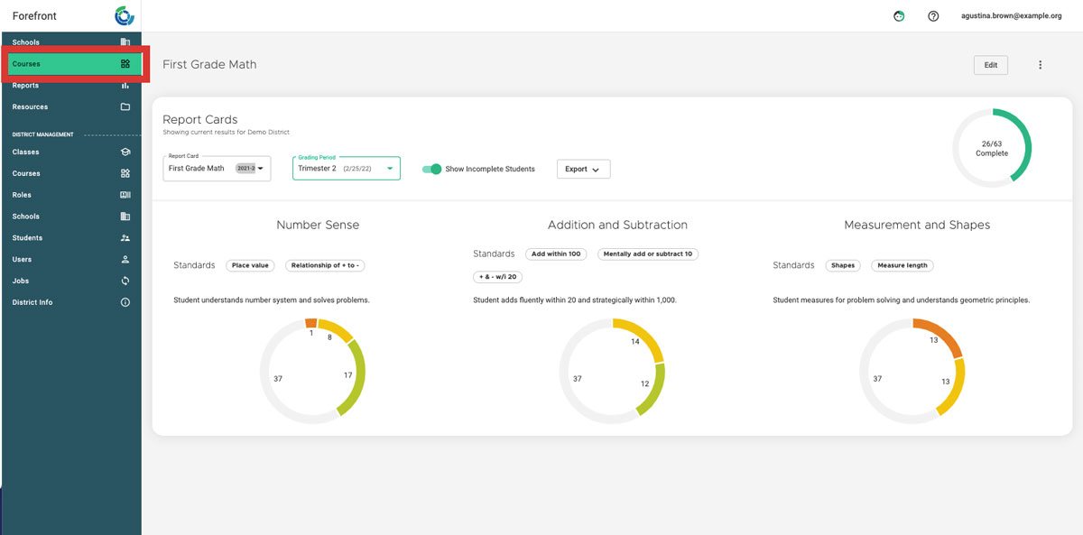Click the Forefront logo icon
This screenshot has height=535, width=1083.
click(x=125, y=15)
